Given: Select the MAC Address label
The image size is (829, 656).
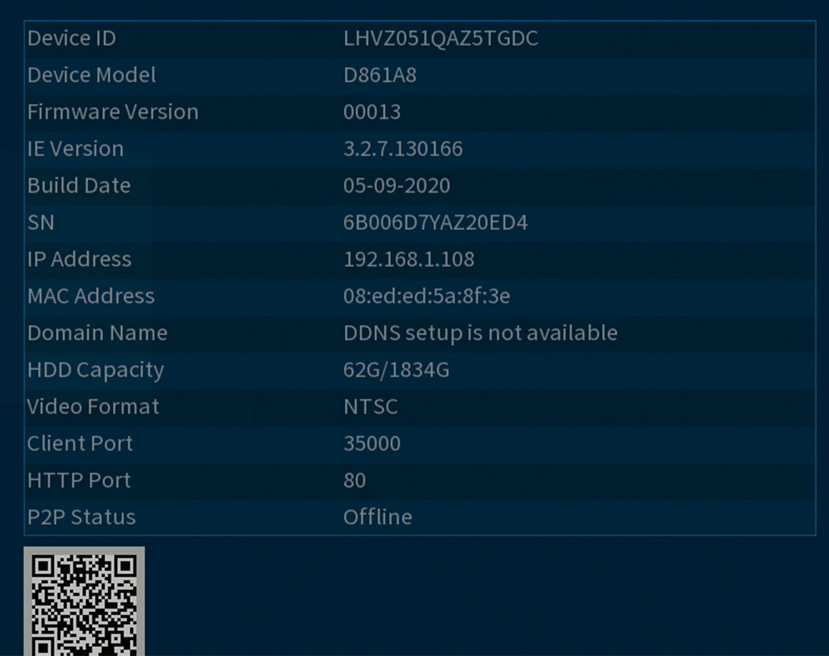Looking at the screenshot, I should point(91,296).
